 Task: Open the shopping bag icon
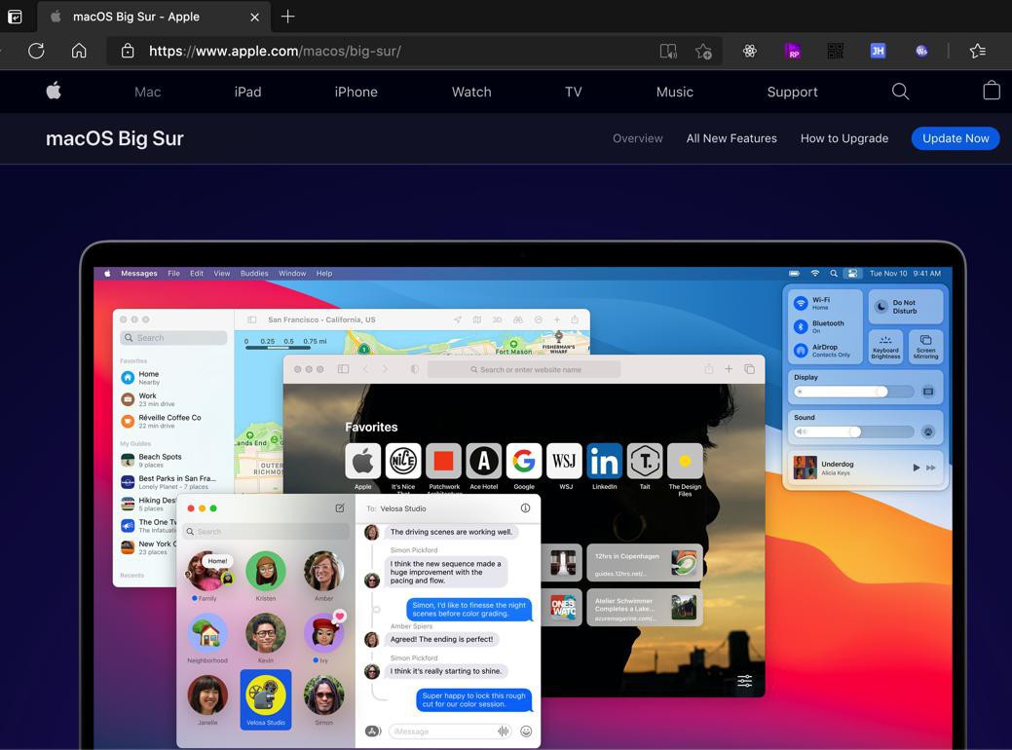992,91
